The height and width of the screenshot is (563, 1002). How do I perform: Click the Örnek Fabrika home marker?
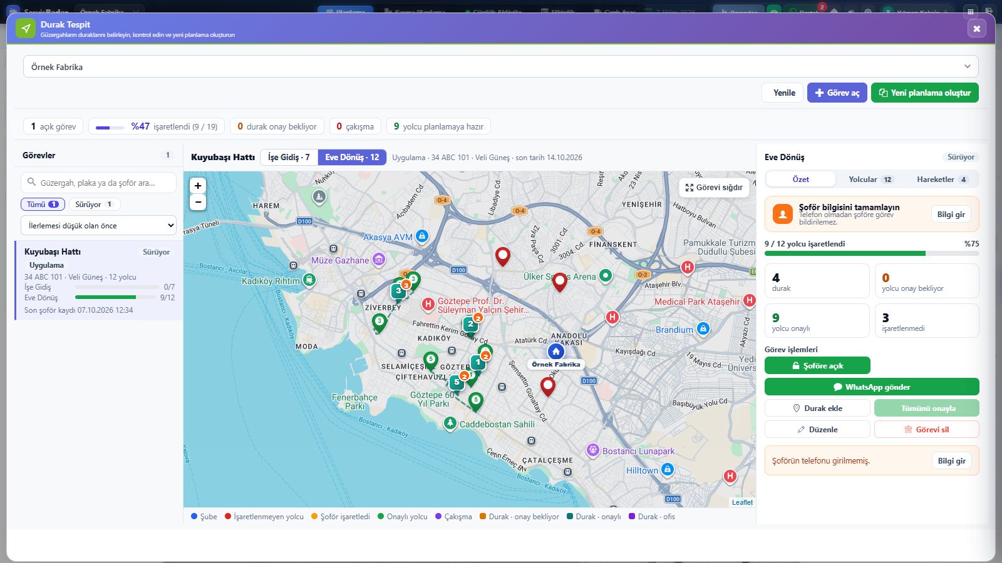[555, 351]
